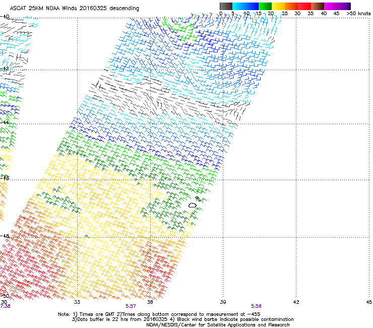Click the blue 10-15 knots legend segment
This screenshot has width=373, height=328.
(252, 6)
